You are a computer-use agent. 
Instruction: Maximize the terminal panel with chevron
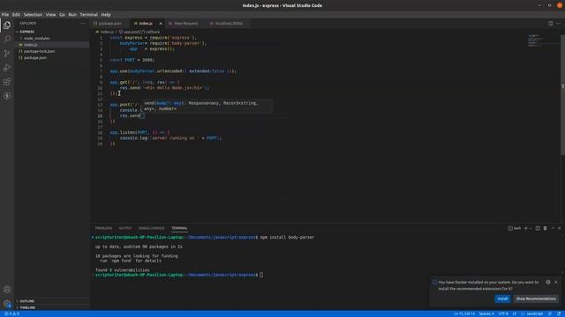(x=553, y=228)
